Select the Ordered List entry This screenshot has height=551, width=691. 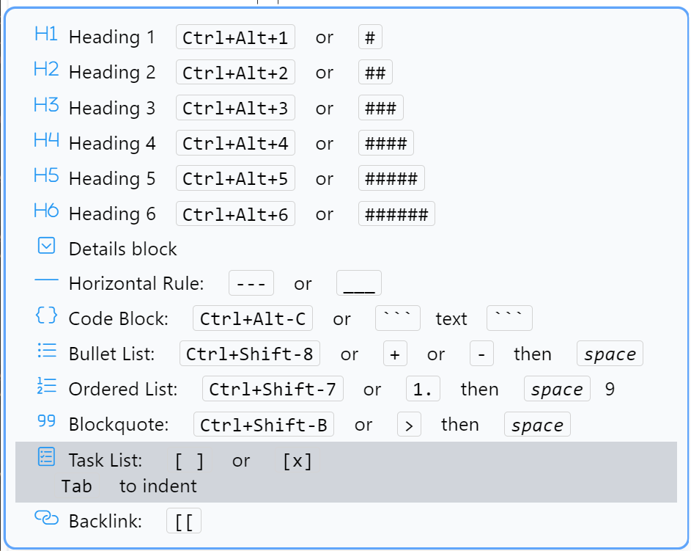point(346,389)
